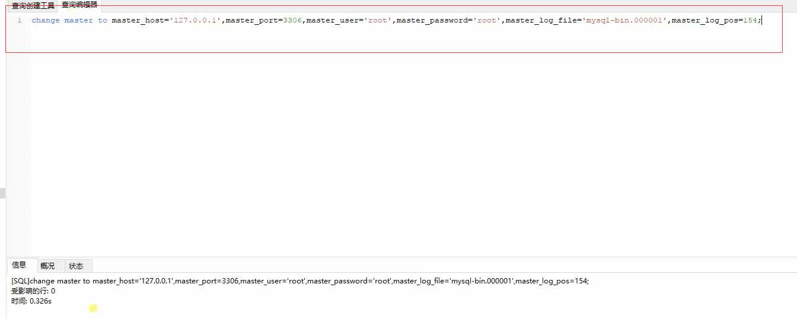This screenshot has height=319, width=797.
Task: Click master_password='root' in the editor
Action: [448, 20]
